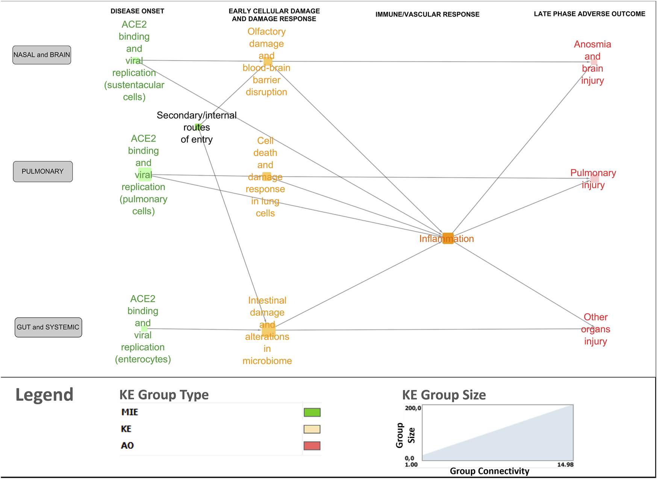Click the ACE2 binding enterocytes node
Screen dimensions: 657x479
144,329
